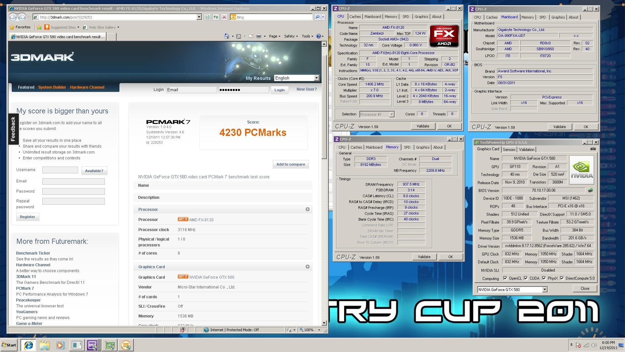Screen dimensions: 625x352
Task: Open the GPU-Z graphics card selector dropdown
Action: point(545,289)
